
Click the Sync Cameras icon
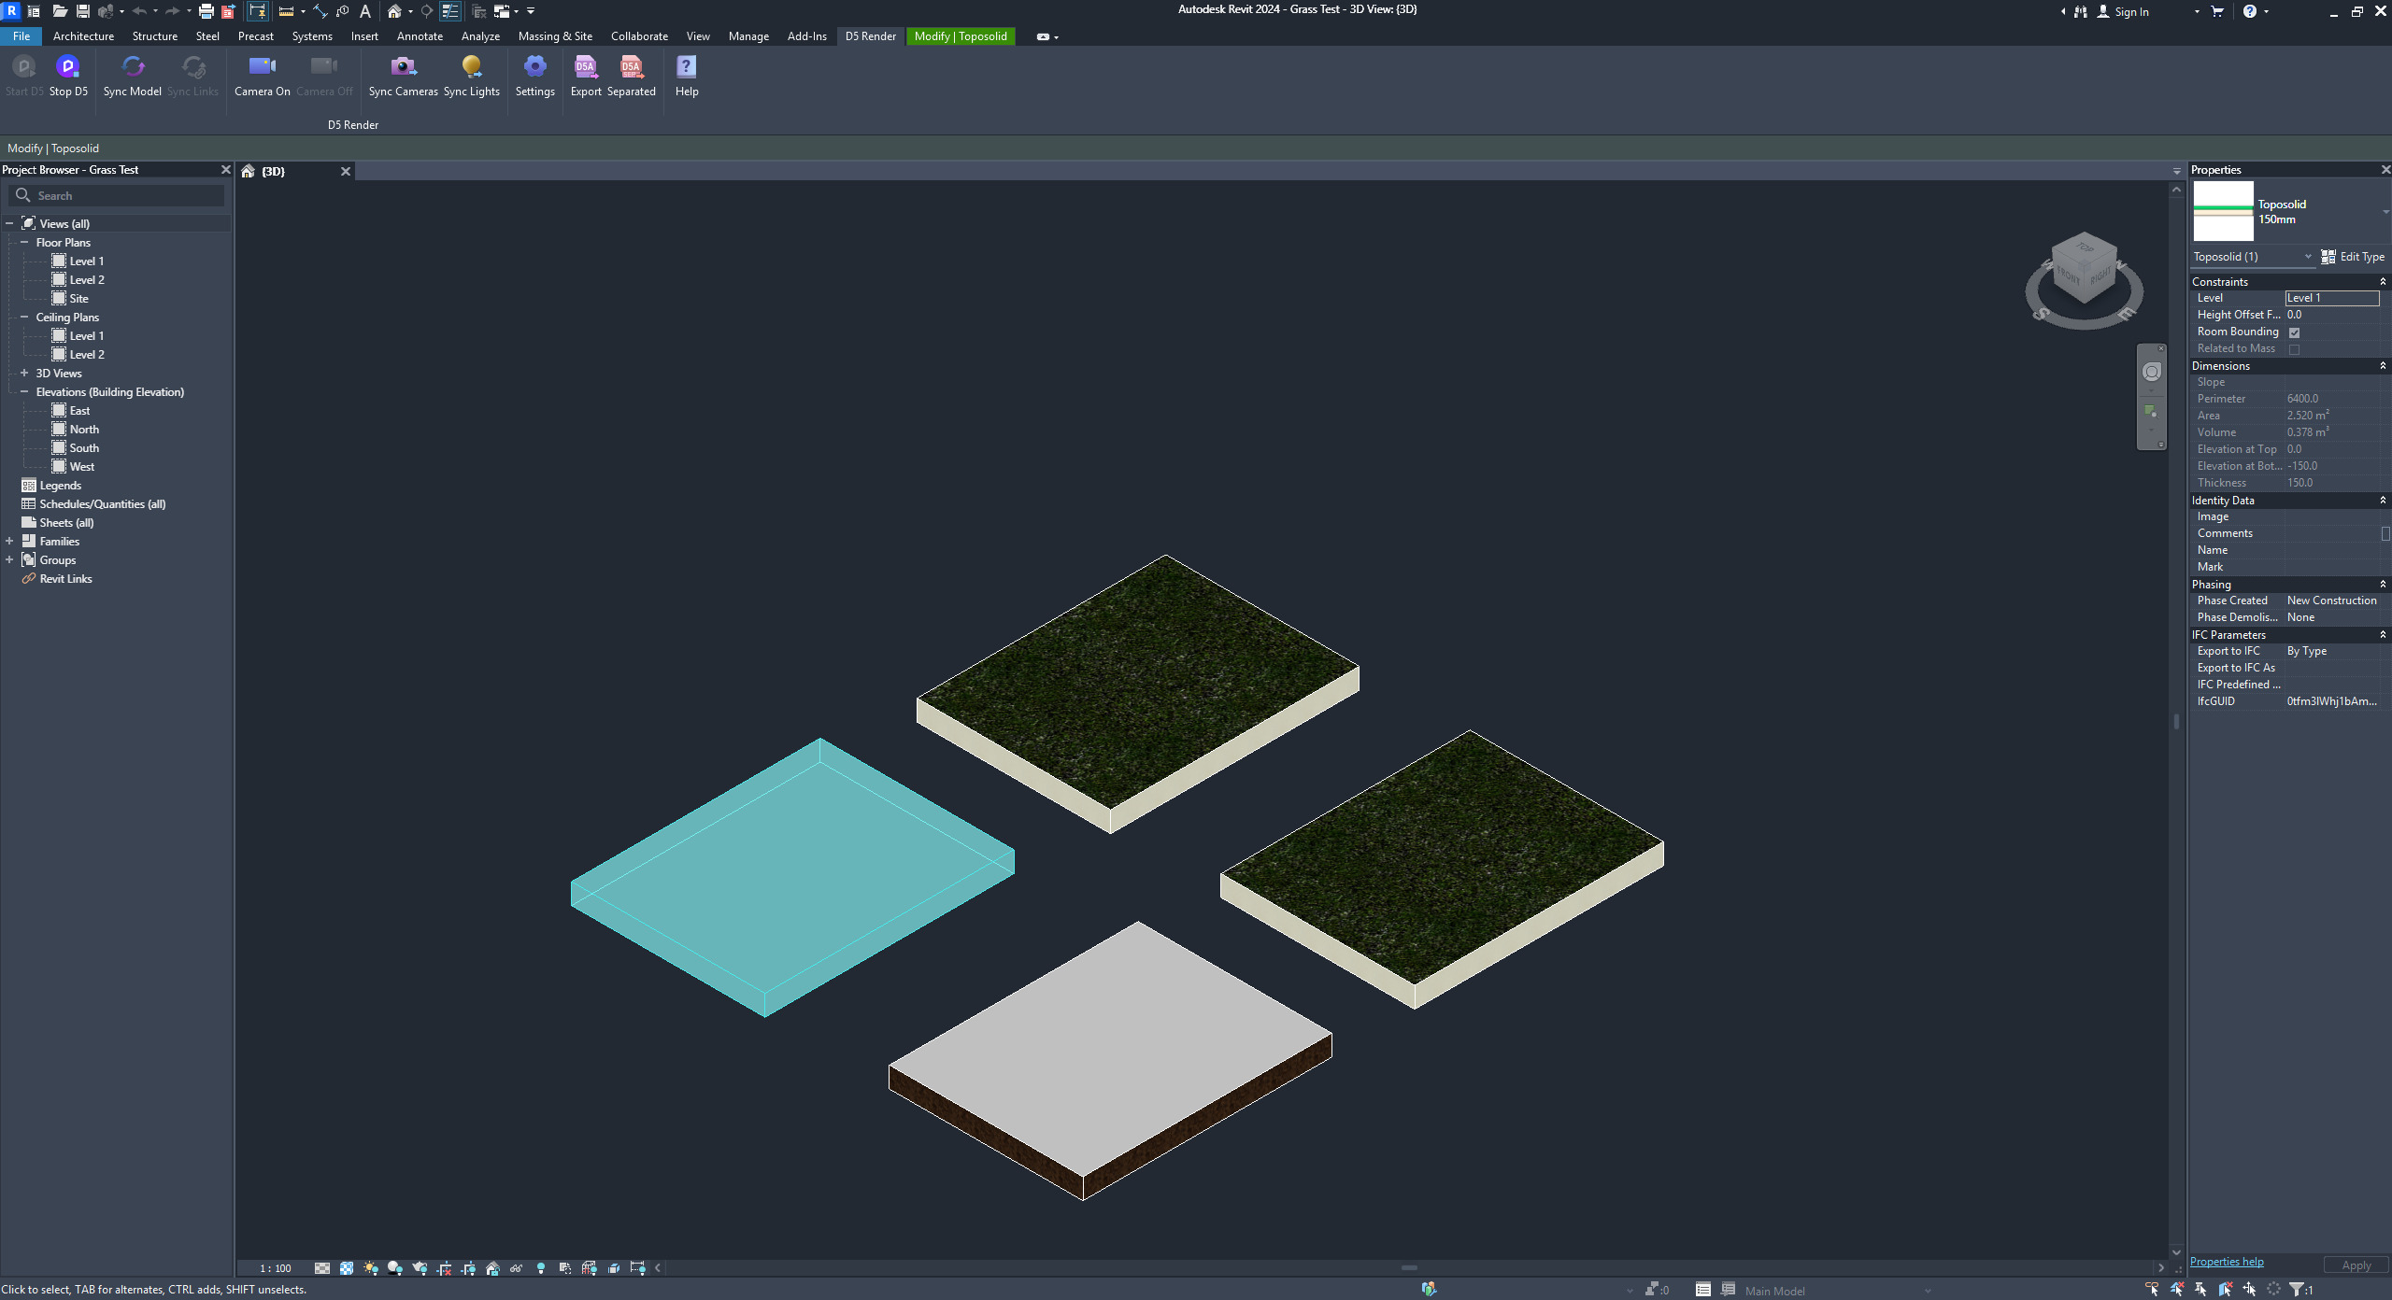(x=403, y=67)
